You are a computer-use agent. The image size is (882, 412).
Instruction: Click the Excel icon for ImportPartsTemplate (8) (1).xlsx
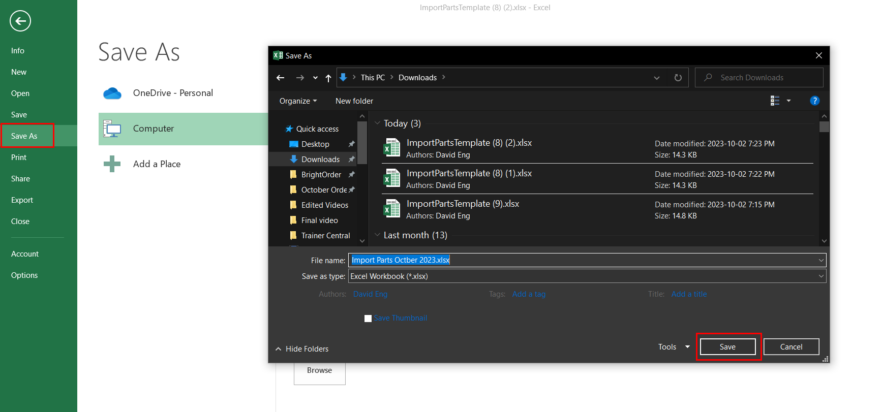392,178
